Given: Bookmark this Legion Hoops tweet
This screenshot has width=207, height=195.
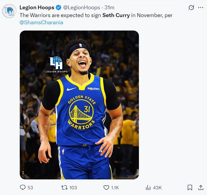Looking at the screenshot, I should pos(190,187).
